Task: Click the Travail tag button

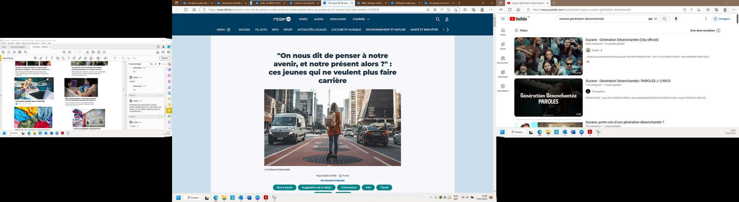Action: point(384,187)
